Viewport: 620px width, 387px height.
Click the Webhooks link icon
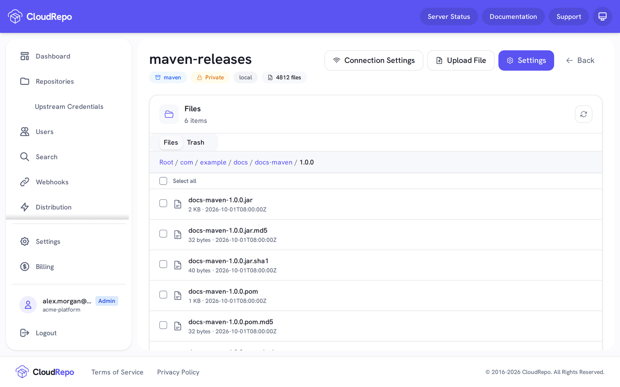coord(25,182)
